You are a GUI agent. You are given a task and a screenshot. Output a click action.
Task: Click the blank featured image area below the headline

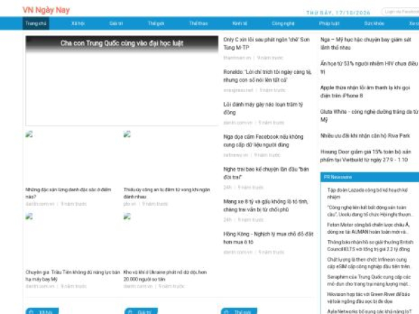click(x=122, y=89)
